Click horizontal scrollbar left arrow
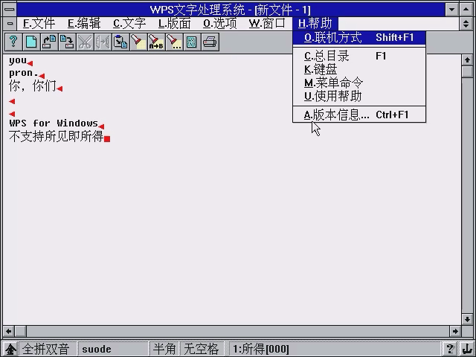476x357 pixels. [x=9, y=331]
